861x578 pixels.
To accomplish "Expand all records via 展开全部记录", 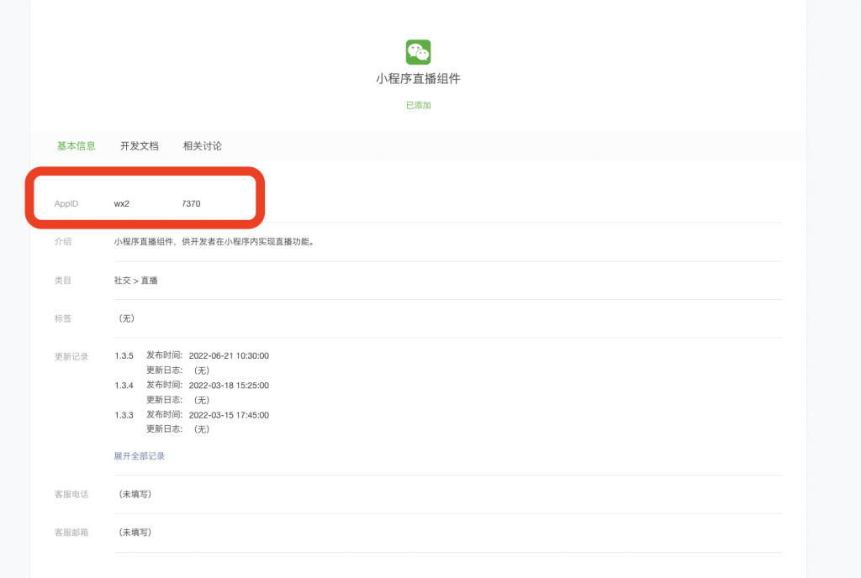I will tap(139, 455).
